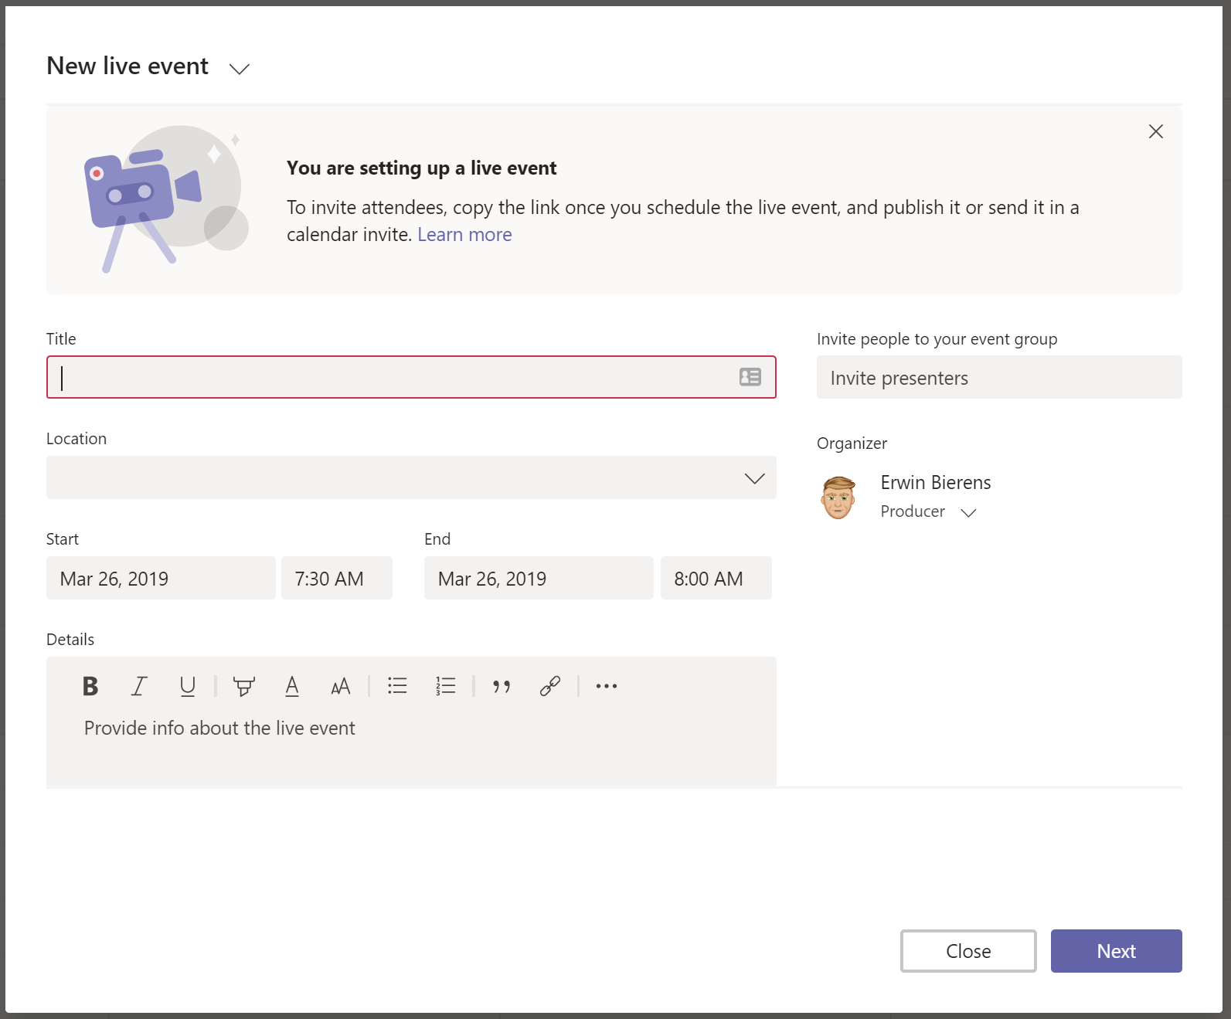Open the Location dropdown
This screenshot has height=1019, width=1231.
point(754,478)
